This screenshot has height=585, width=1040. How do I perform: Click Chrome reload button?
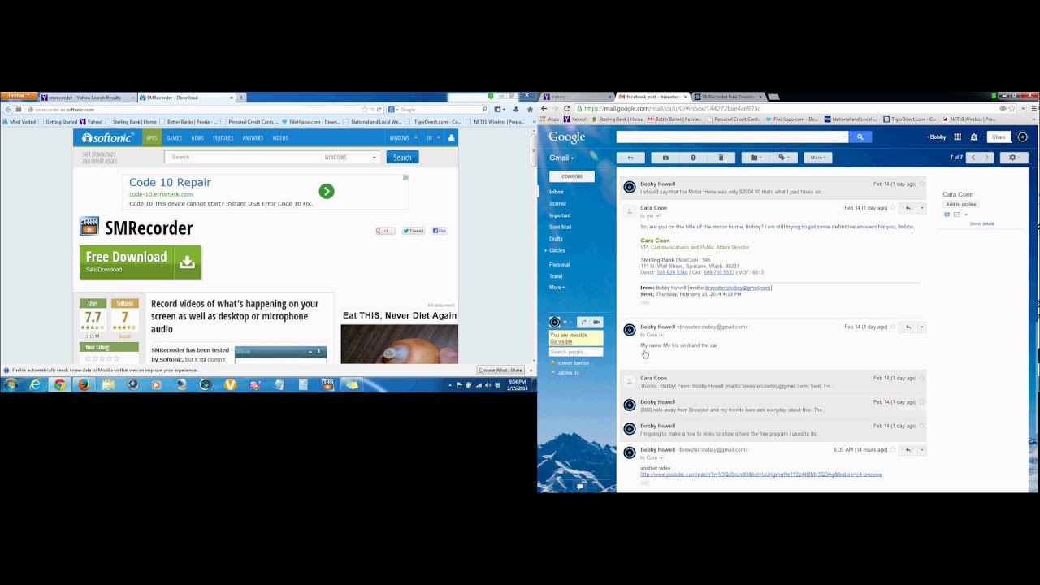coord(567,109)
